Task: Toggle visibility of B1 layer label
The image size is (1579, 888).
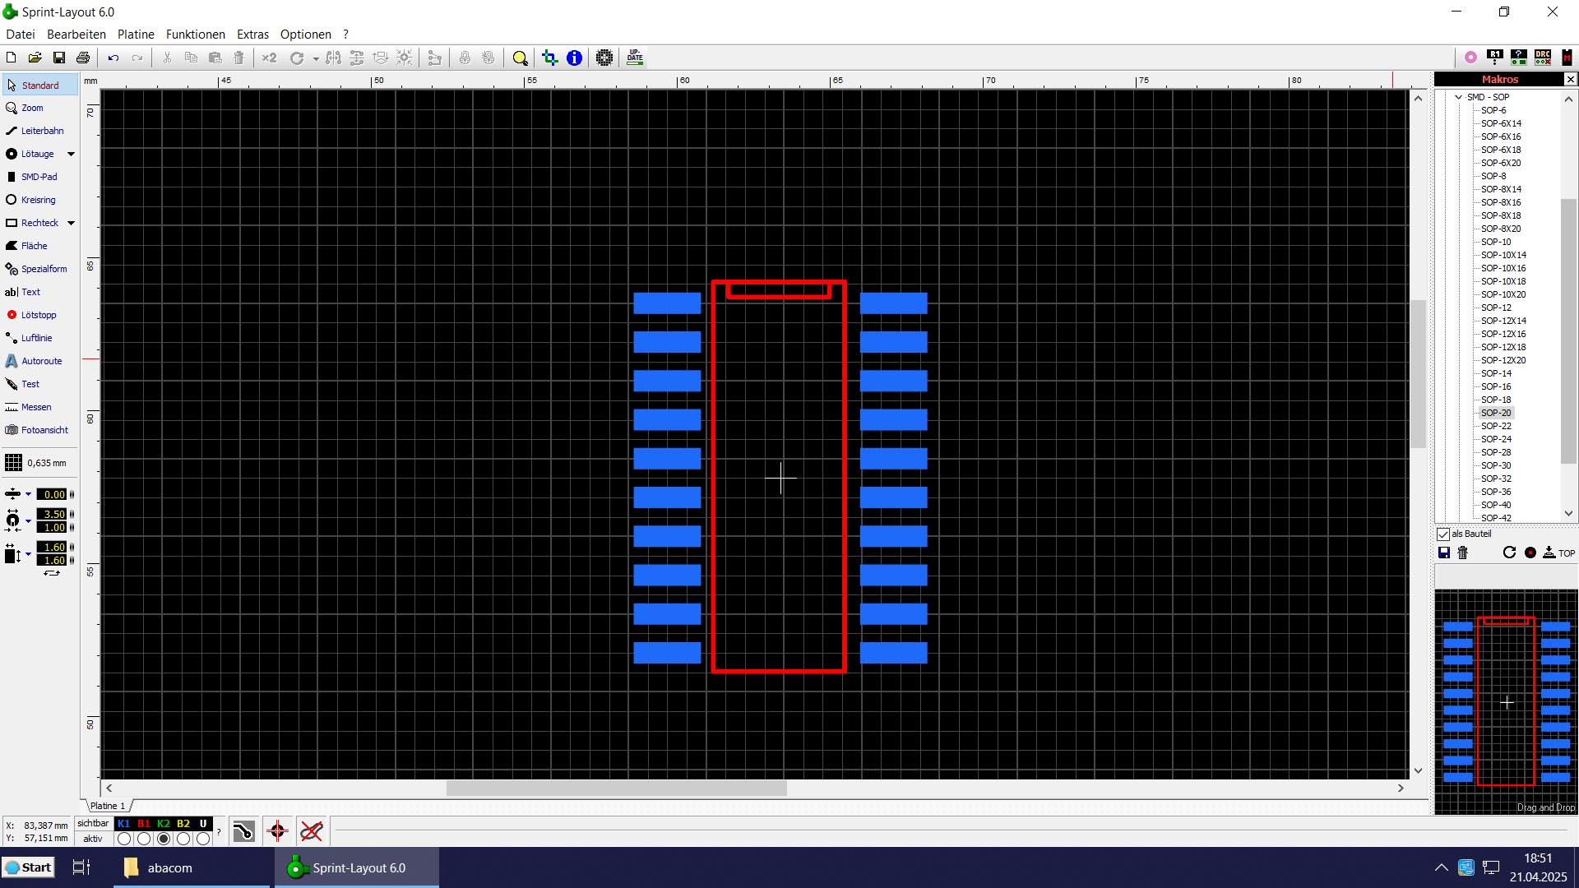Action: tap(144, 823)
